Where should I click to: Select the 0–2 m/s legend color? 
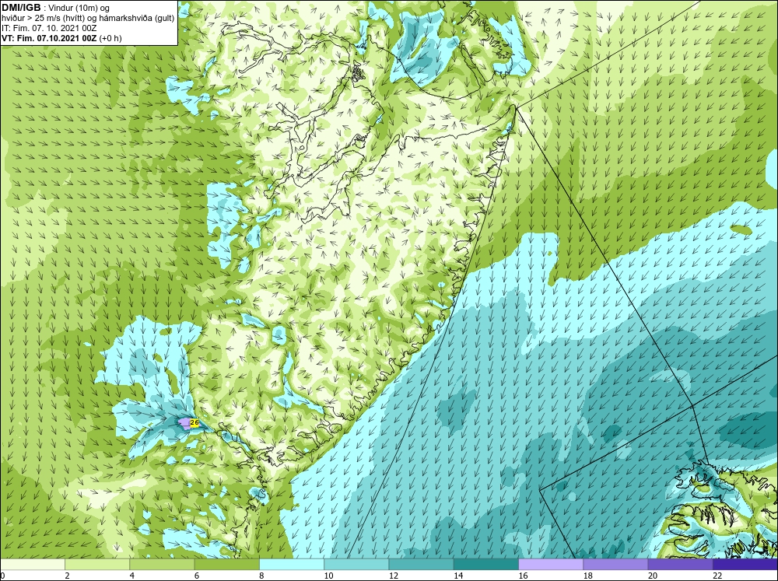[32, 565]
